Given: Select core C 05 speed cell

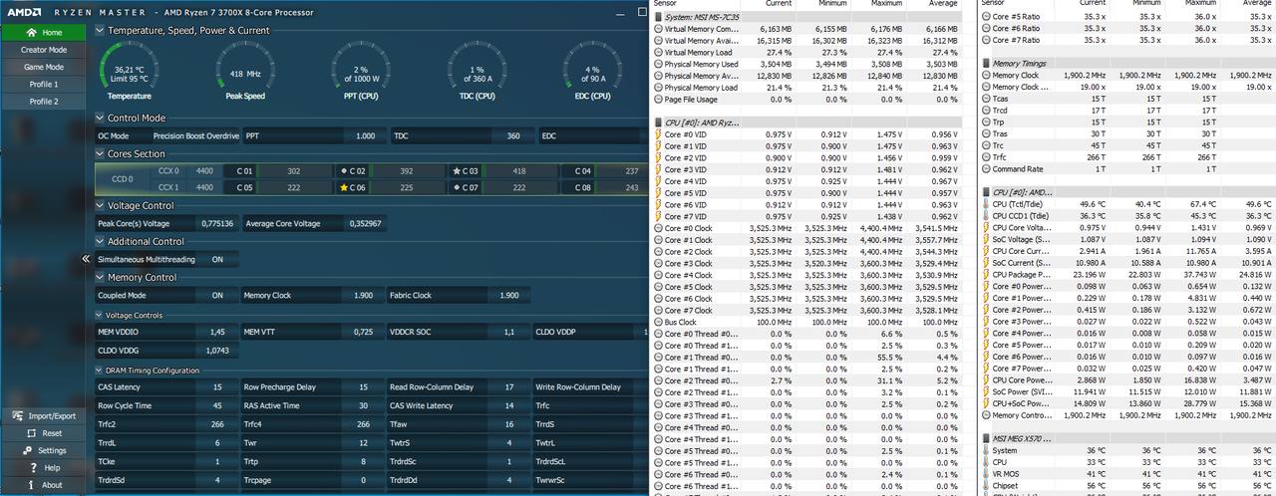Looking at the screenshot, I should coord(294,187).
